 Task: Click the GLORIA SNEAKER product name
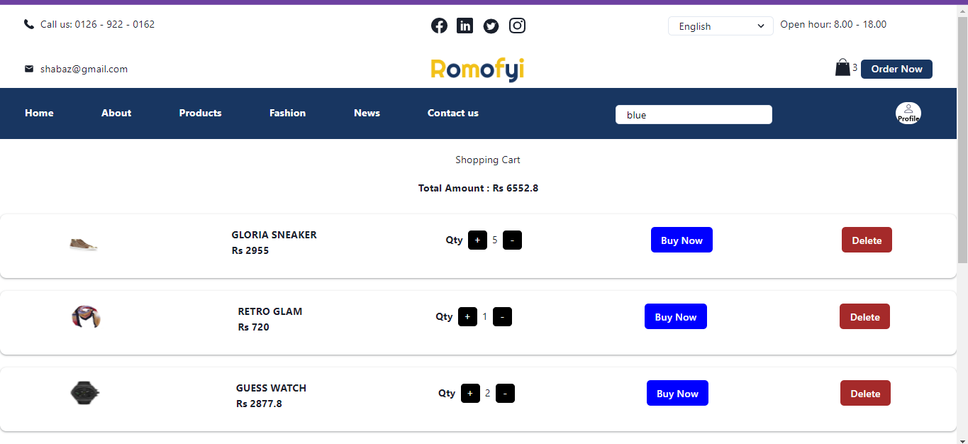tap(274, 235)
